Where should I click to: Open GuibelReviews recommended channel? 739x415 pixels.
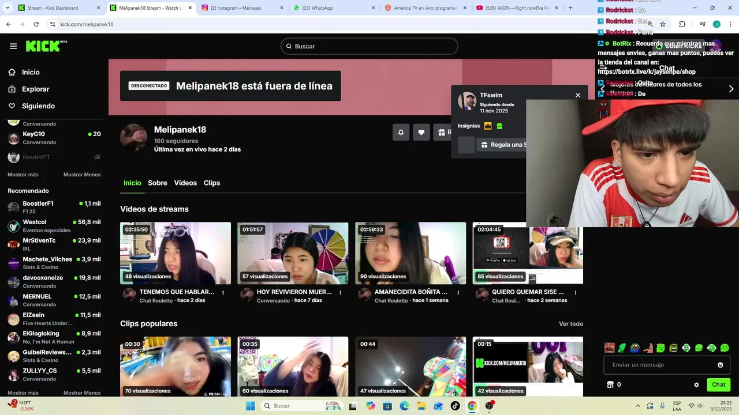coord(54,356)
